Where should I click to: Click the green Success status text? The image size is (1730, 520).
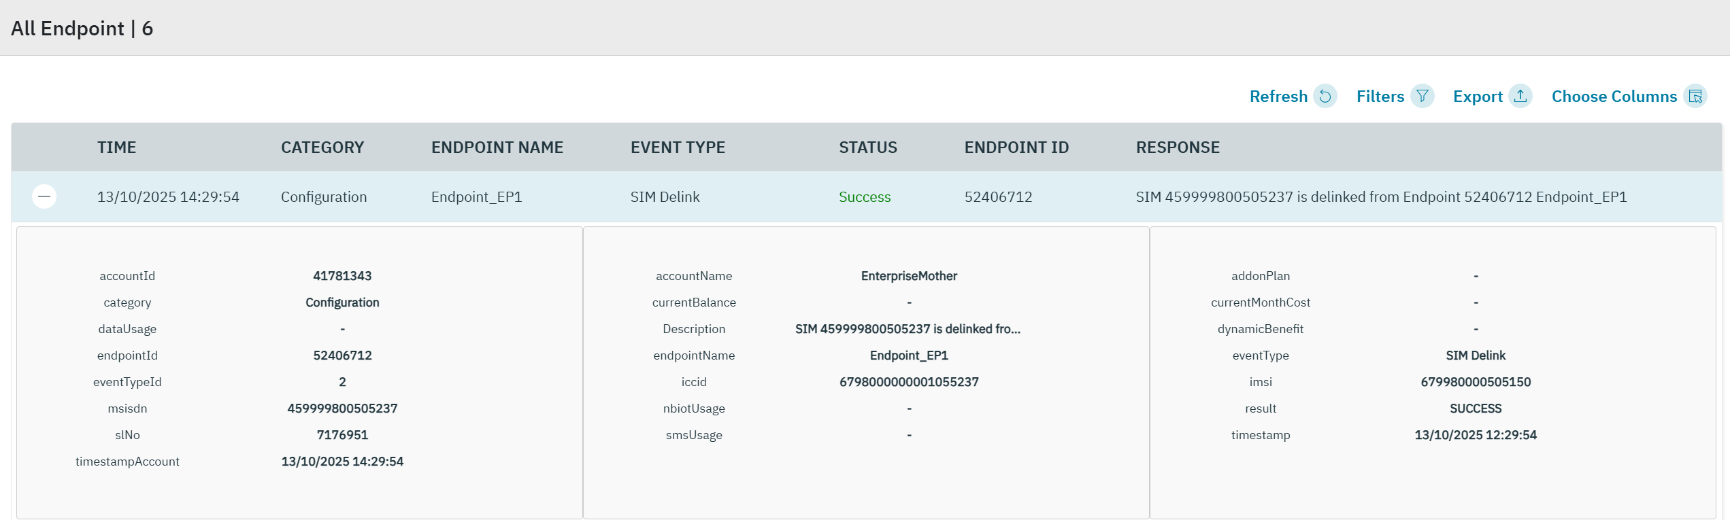(864, 197)
